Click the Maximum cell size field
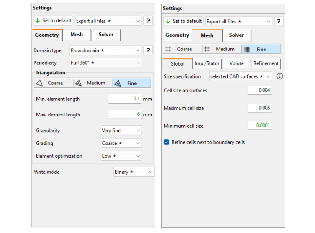 259,108
